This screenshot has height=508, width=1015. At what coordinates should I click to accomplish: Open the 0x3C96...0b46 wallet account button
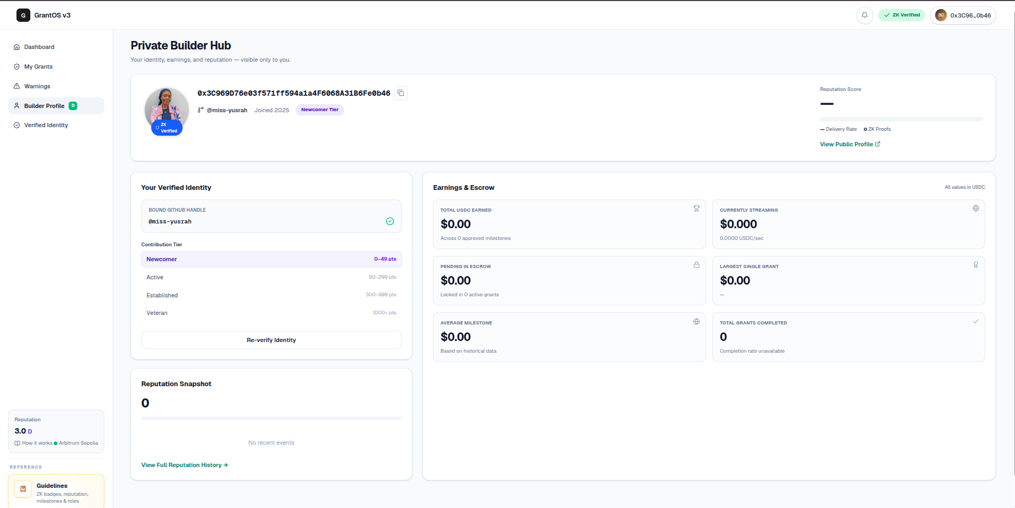(x=963, y=15)
